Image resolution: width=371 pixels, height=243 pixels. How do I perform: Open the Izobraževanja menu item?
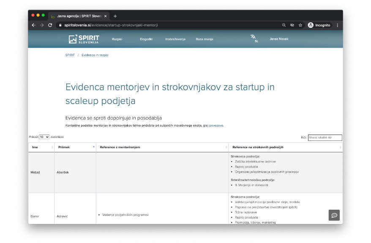tap(175, 39)
